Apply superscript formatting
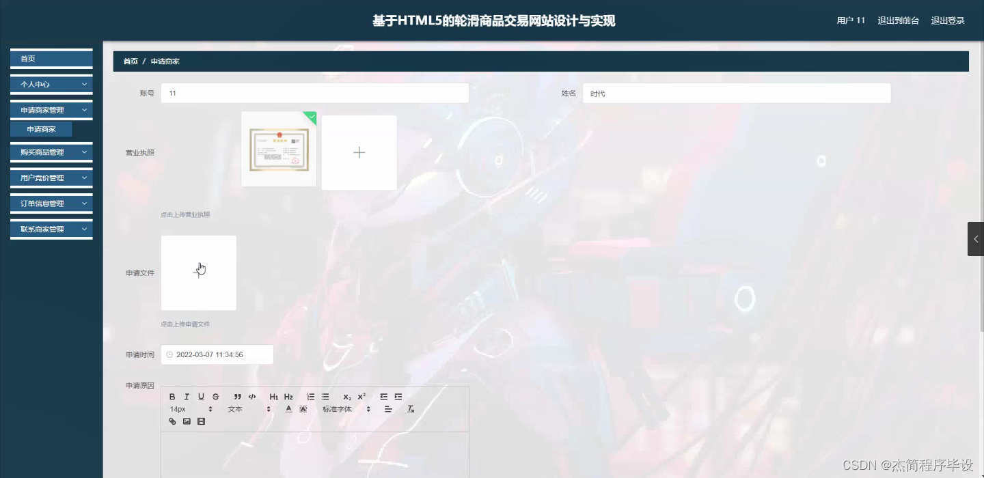Viewport: 984px width, 478px height. tap(361, 396)
